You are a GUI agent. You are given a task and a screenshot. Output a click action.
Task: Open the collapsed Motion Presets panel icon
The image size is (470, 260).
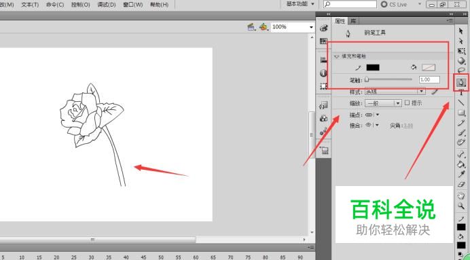(x=324, y=131)
